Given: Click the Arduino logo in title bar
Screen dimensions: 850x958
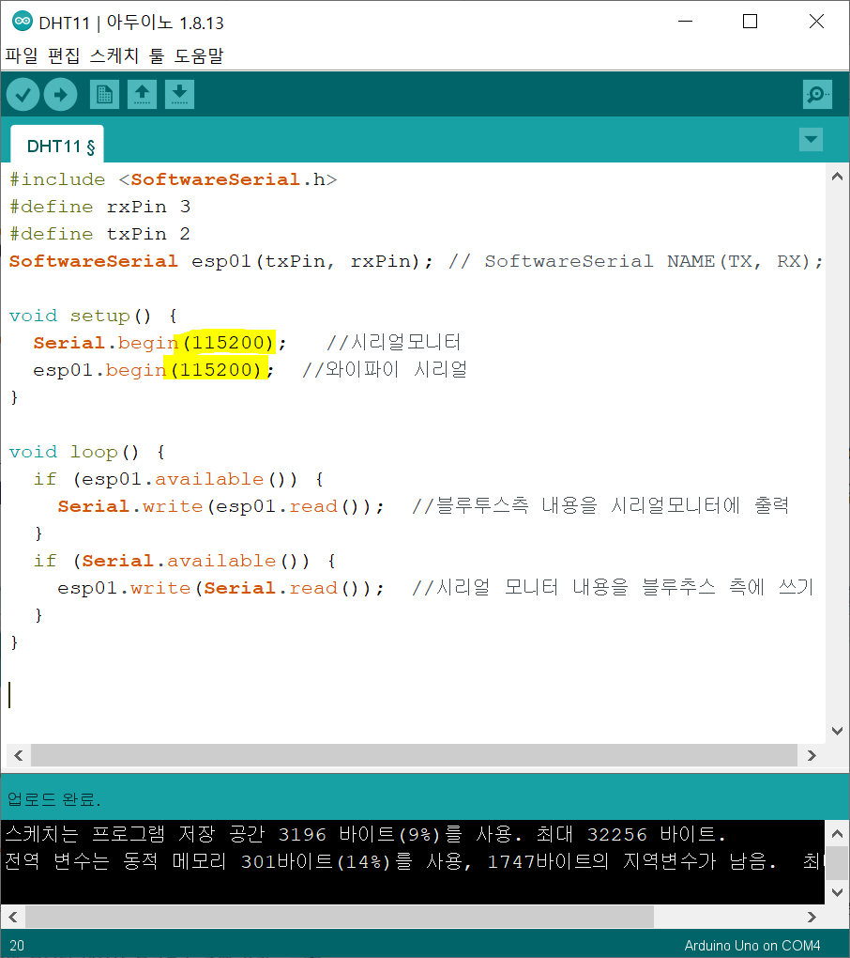Looking at the screenshot, I should pos(23,22).
